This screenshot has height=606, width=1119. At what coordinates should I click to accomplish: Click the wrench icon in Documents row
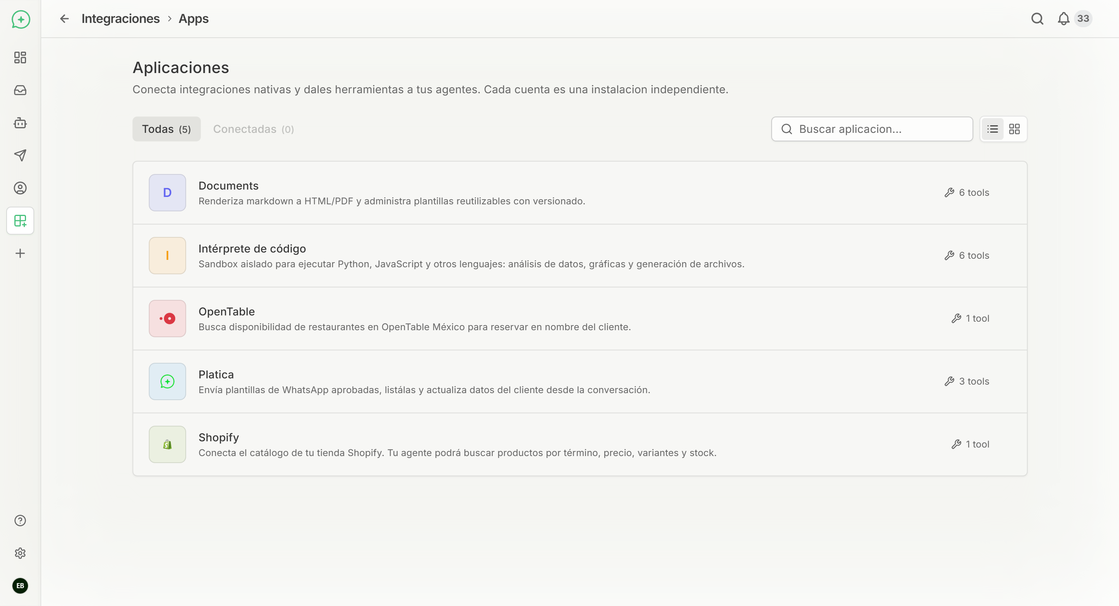tap(949, 192)
